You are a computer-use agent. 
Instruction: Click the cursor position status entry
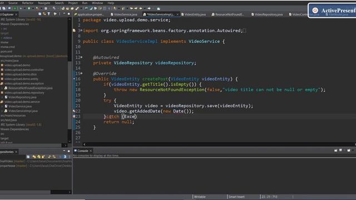pos(269,197)
